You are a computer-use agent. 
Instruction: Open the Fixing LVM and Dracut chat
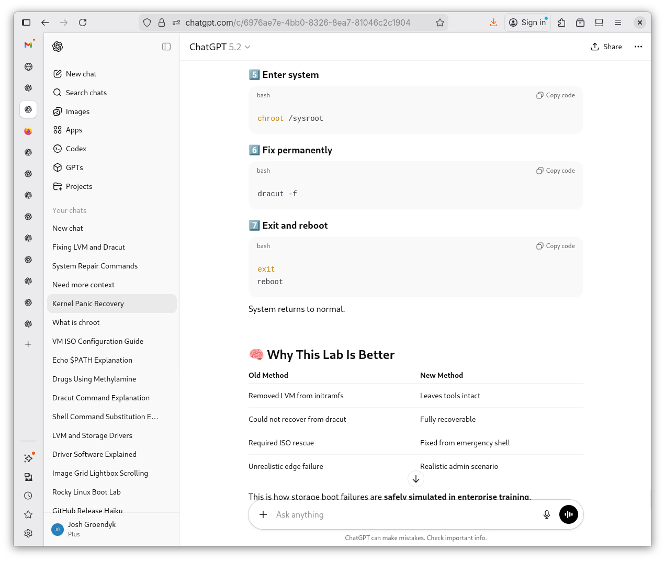(89, 247)
